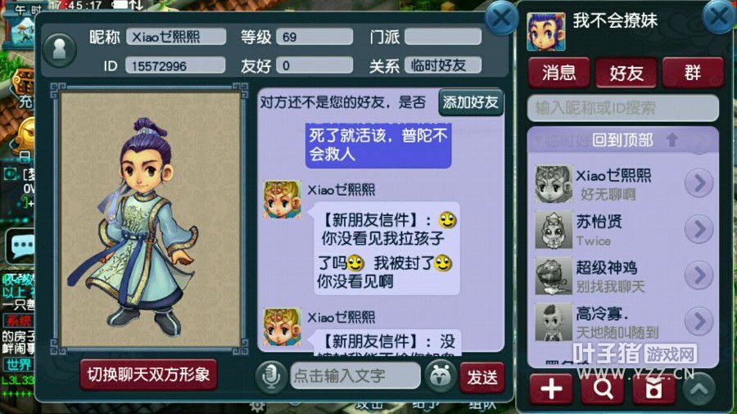
Task: Switch to the 消息 tab
Action: (x=558, y=73)
